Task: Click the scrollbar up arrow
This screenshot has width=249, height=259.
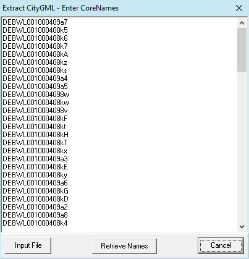Action: pyautogui.click(x=242, y=23)
